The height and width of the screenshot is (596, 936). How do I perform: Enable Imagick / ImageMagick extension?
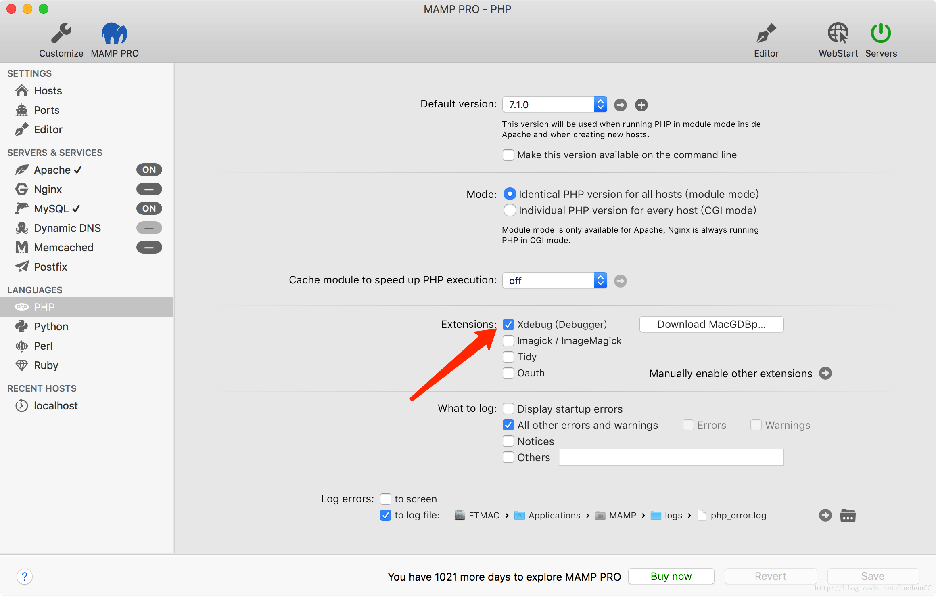(x=508, y=341)
